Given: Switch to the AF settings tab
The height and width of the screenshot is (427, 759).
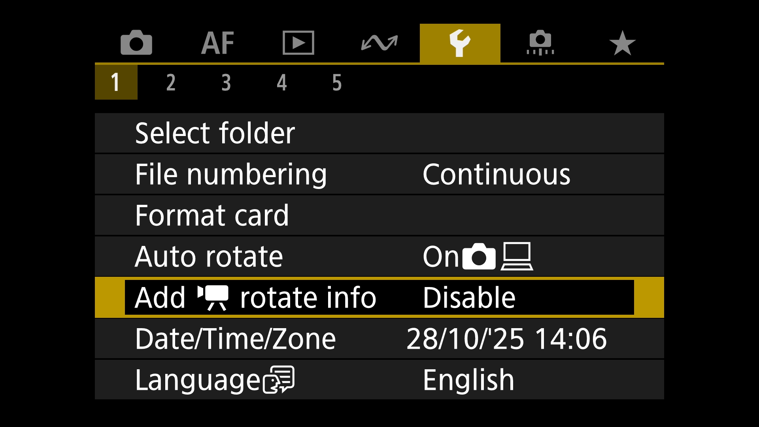Looking at the screenshot, I should (217, 43).
